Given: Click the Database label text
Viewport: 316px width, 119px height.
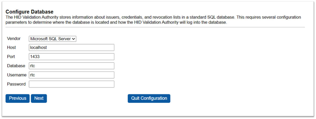Looking at the screenshot, I should 16,66.
